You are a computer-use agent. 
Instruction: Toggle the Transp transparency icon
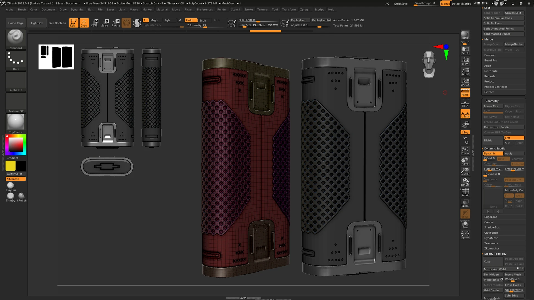[x=465, y=203]
